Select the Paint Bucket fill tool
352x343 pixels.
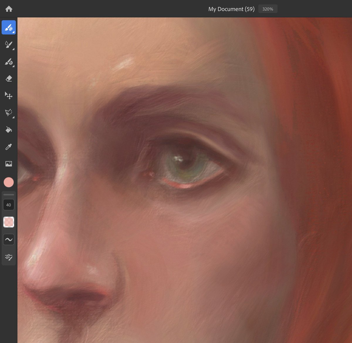click(9, 130)
